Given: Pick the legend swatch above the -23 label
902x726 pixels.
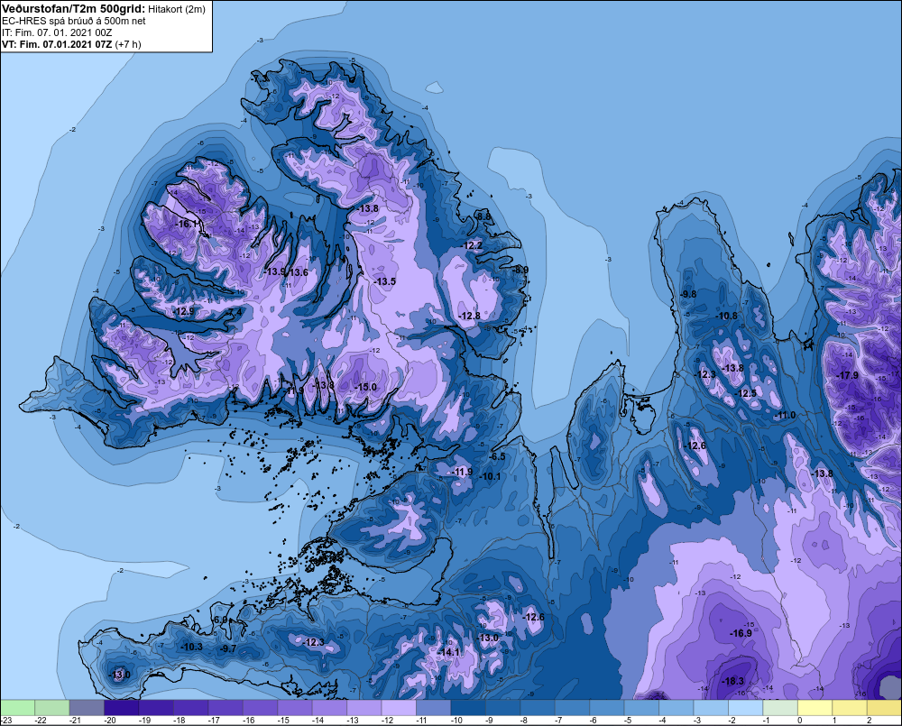Looking at the screenshot, I should (x=17, y=707).
